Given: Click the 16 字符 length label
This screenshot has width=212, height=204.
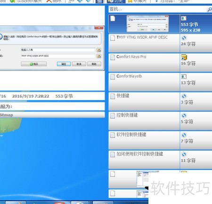Looking at the screenshot, I should click(188, 63).
